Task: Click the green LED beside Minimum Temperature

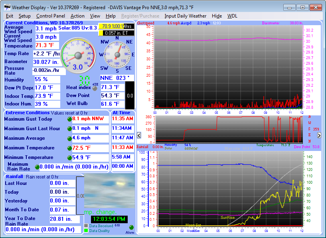Action: coord(69,158)
